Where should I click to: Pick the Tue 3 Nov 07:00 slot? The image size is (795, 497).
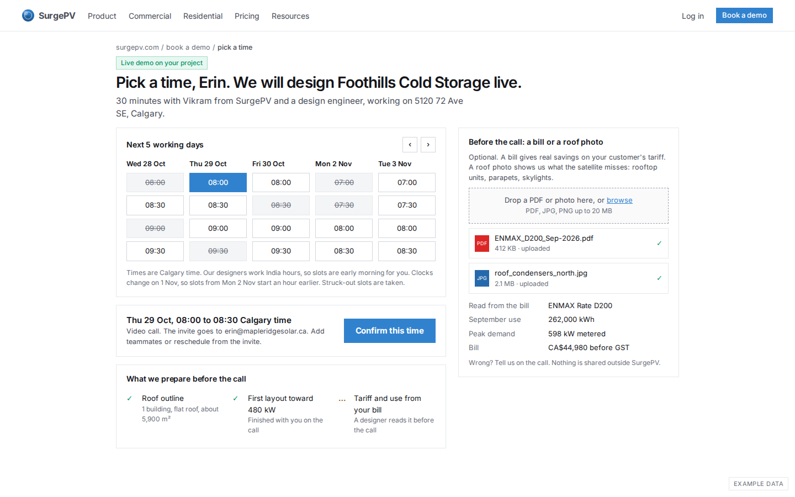(x=407, y=183)
